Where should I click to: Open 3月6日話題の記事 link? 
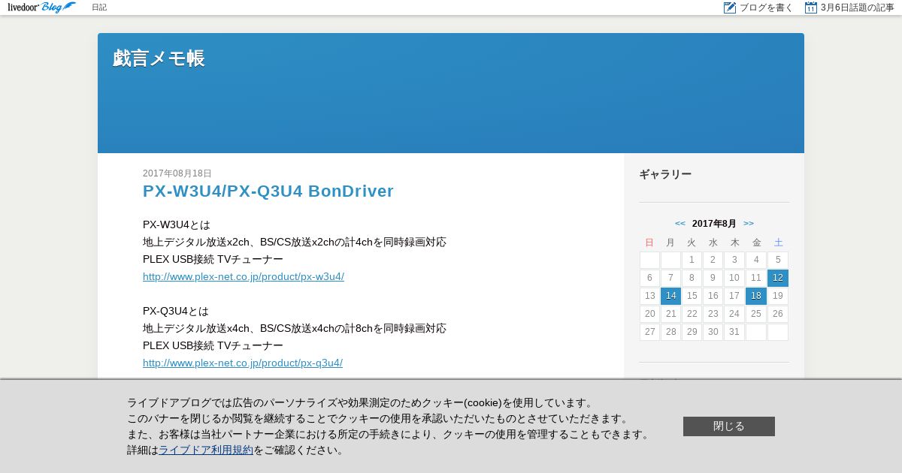[857, 8]
